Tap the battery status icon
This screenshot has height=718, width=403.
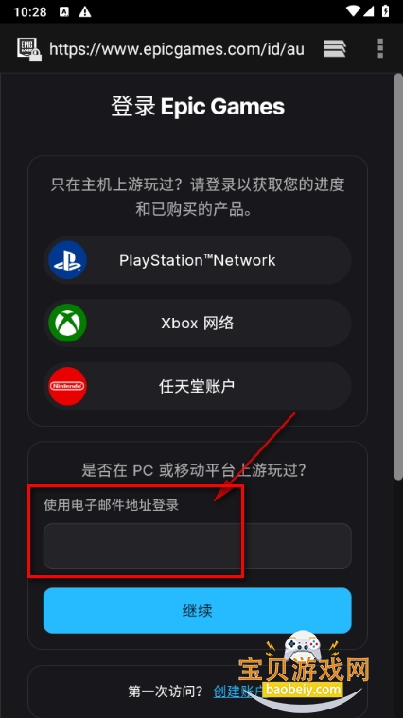pyautogui.click(x=386, y=11)
